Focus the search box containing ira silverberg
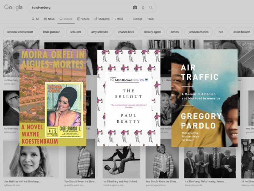This screenshot has height=191, width=254. click(92, 8)
